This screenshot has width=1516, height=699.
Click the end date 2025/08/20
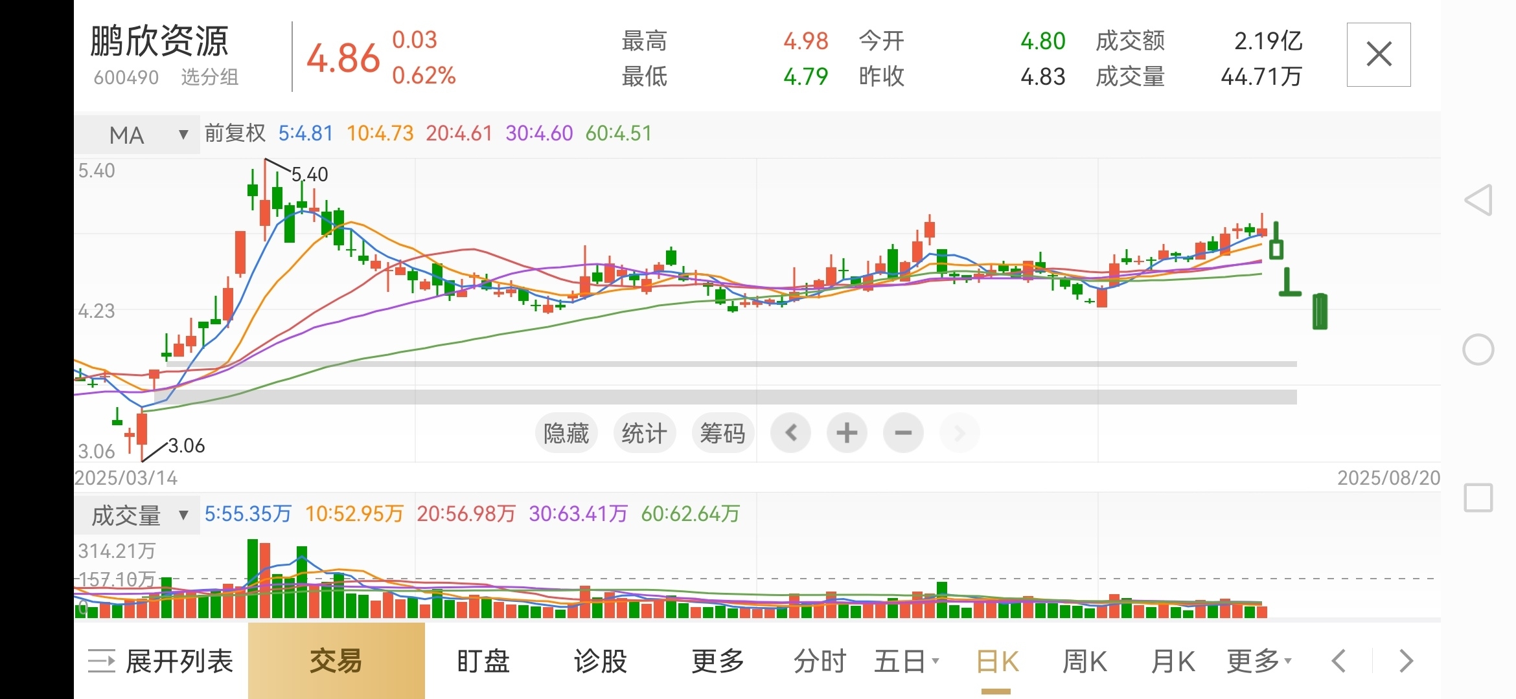pos(1389,478)
